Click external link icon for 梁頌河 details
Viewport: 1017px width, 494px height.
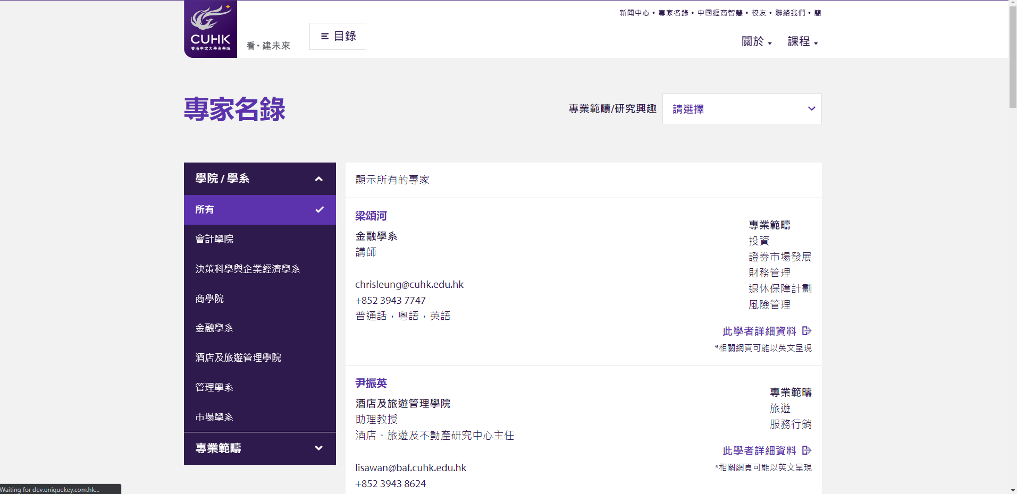tap(806, 331)
